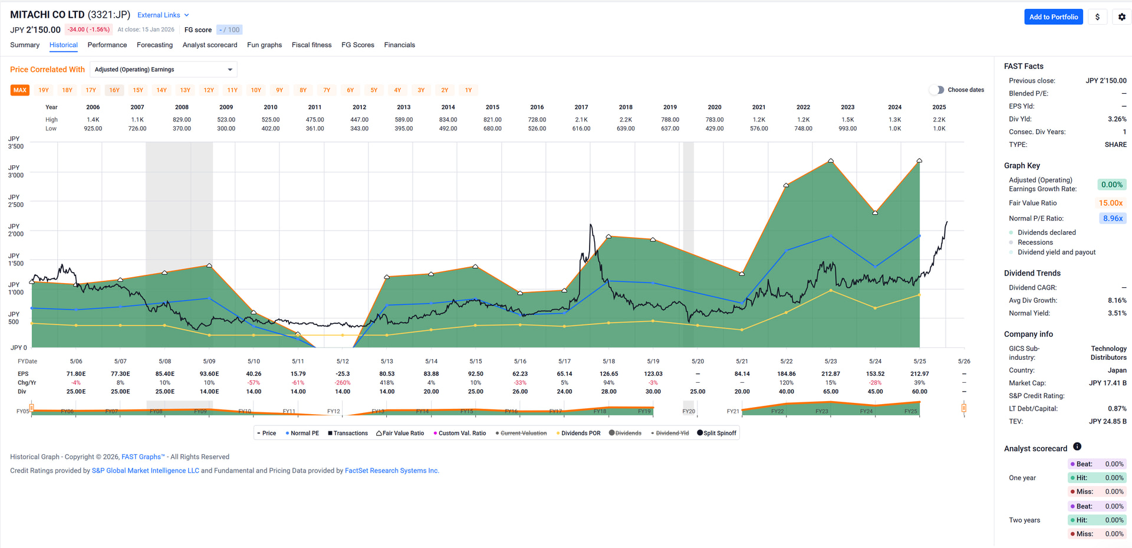Click the right handle of timeline range slider
The image size is (1132, 548).
click(x=963, y=408)
